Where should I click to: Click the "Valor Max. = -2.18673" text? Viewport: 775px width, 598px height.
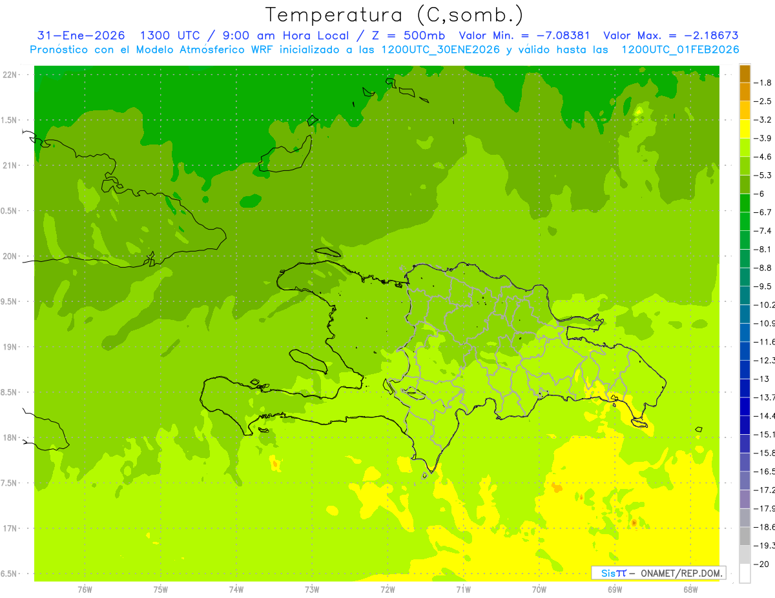tap(670, 35)
